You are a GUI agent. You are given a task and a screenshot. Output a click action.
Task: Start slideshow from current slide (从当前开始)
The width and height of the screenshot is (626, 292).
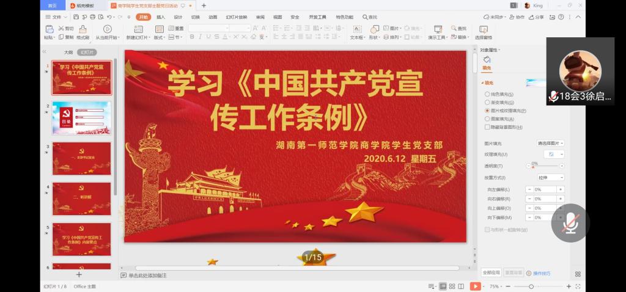[108, 31]
